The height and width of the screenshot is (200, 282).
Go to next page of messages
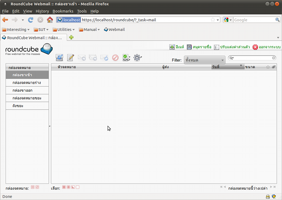pos(271,187)
